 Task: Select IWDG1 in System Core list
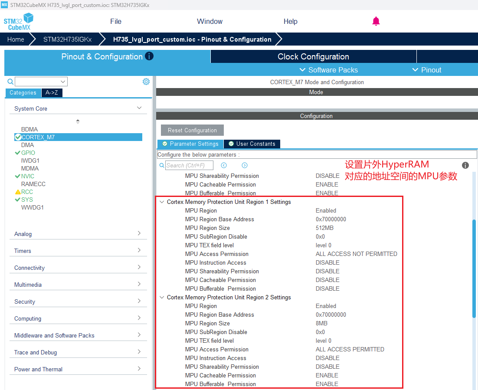coord(30,161)
